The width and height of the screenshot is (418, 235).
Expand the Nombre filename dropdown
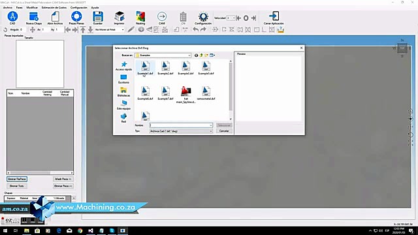pyautogui.click(x=210, y=125)
